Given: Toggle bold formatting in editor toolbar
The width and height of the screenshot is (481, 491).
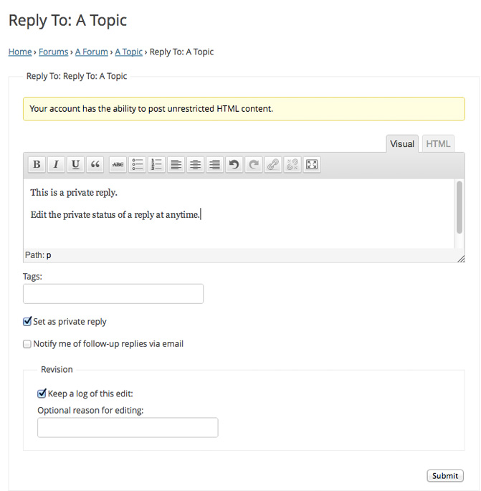Looking at the screenshot, I should (x=37, y=165).
